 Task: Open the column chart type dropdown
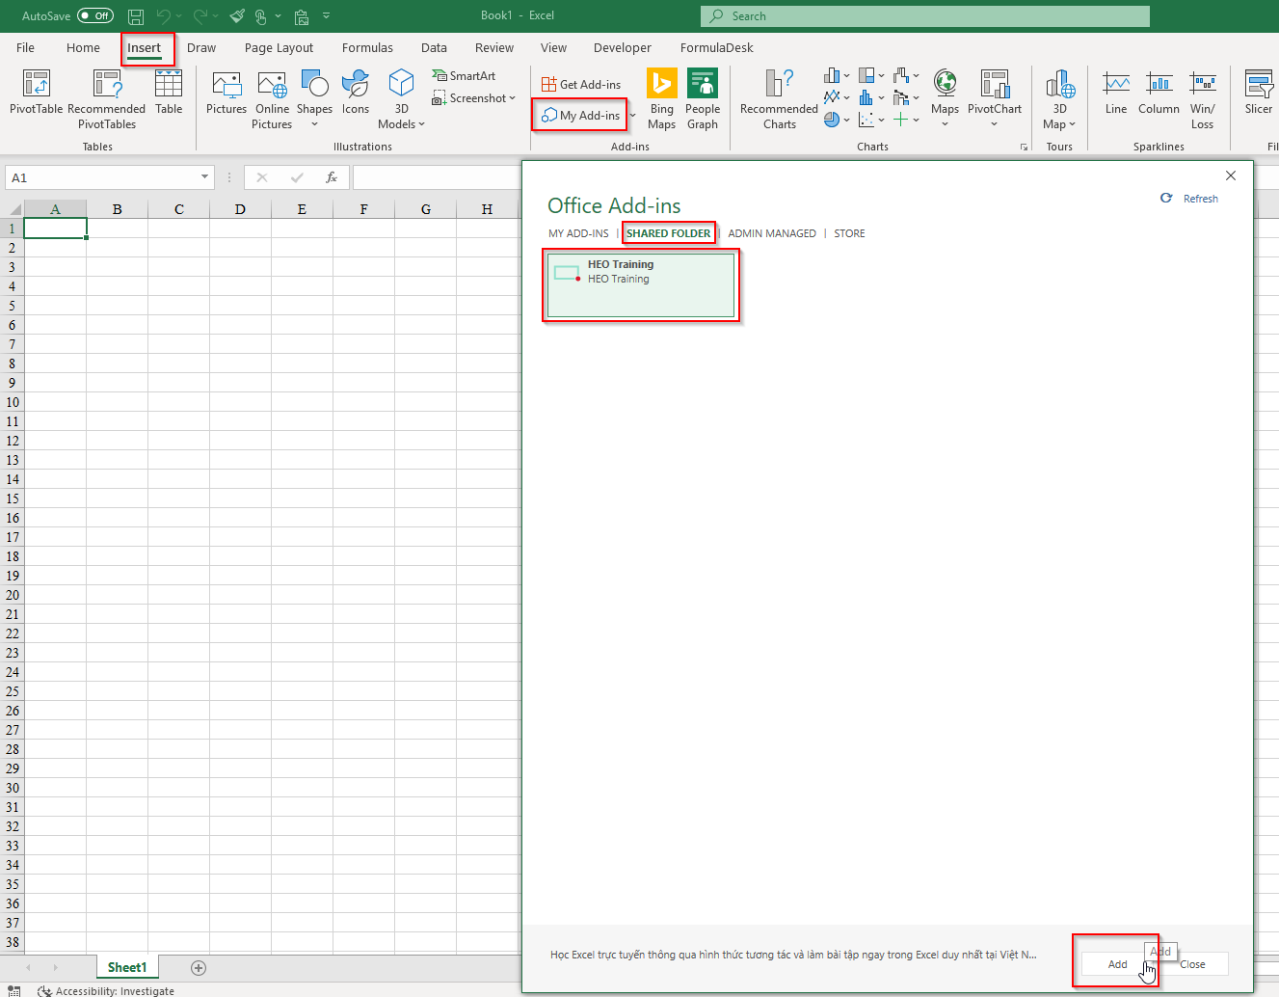point(847,75)
